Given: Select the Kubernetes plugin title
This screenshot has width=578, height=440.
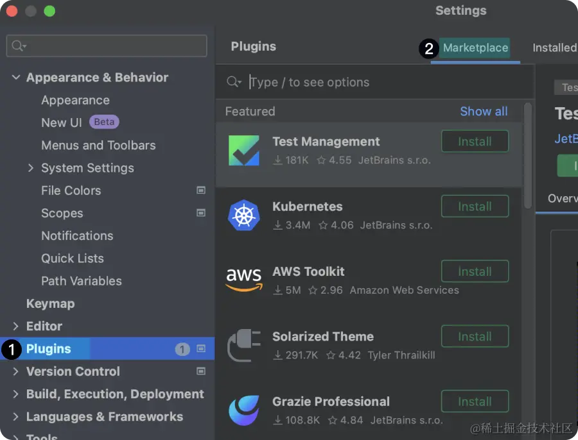Looking at the screenshot, I should pyautogui.click(x=307, y=207).
